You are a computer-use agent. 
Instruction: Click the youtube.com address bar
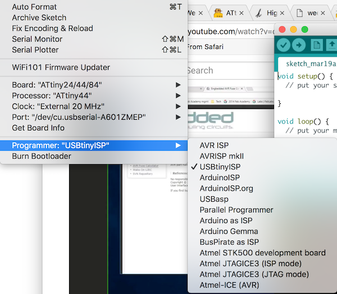pyautogui.click(x=231, y=32)
